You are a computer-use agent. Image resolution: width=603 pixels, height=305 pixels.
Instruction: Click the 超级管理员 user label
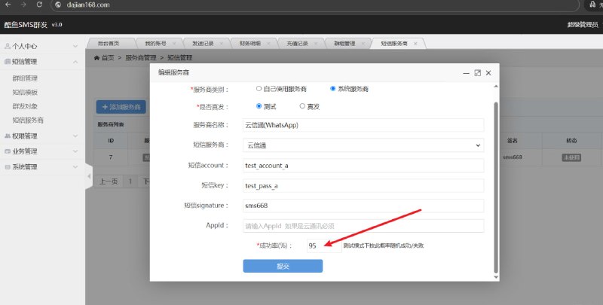point(583,25)
